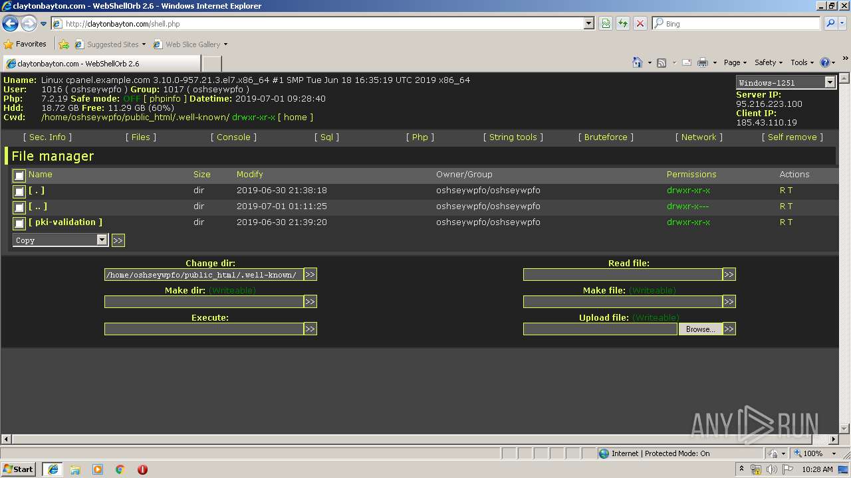Launch Chrome from the taskbar
The height and width of the screenshot is (478, 851).
[x=120, y=469]
